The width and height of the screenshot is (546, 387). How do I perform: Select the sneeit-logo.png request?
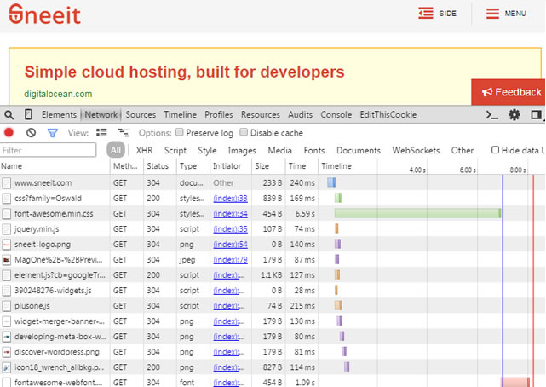point(273,244)
